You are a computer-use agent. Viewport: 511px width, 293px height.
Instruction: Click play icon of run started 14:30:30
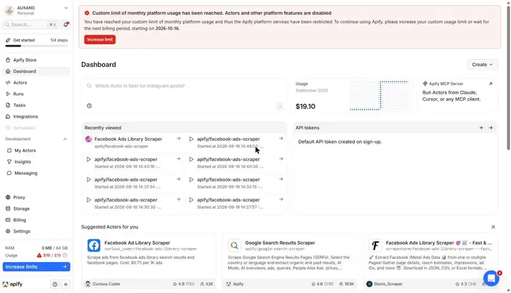pos(89,200)
